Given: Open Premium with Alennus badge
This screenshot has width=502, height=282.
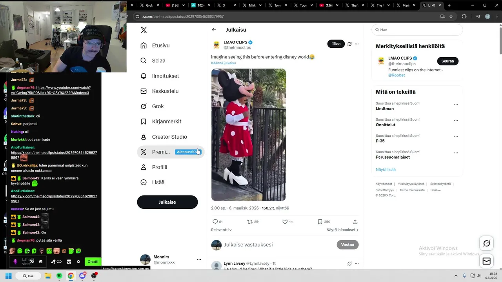Looking at the screenshot, I should click(171, 152).
